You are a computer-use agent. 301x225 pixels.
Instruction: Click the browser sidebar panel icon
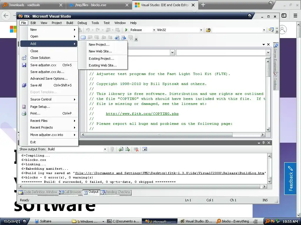284,16
